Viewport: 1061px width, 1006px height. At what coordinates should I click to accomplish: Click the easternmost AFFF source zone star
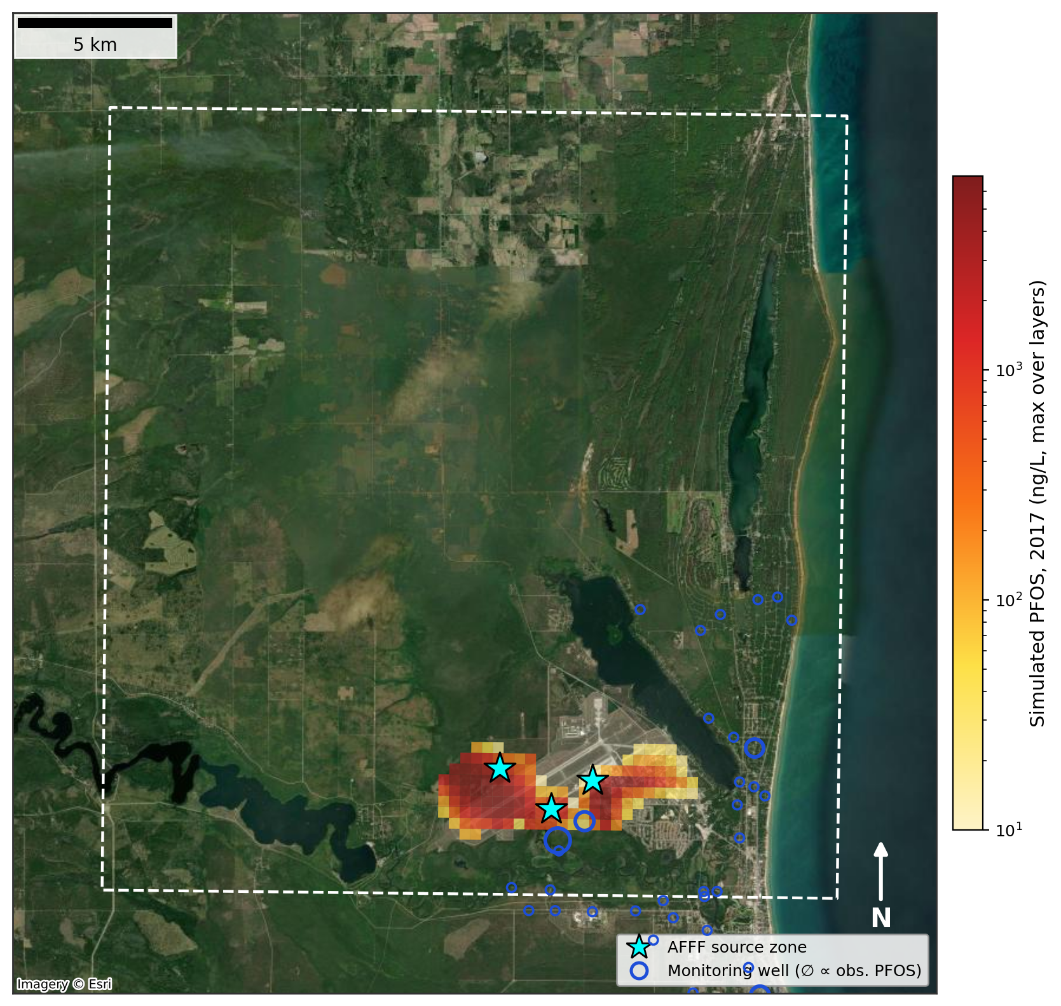click(x=592, y=779)
